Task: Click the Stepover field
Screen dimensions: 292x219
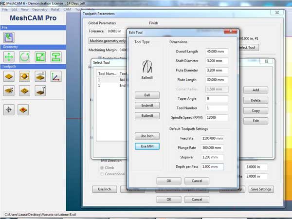Action: (x=212, y=157)
